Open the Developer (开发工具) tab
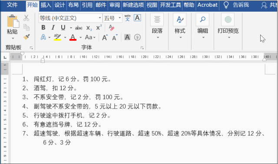The image size is (278, 164). click(x=170, y=5)
